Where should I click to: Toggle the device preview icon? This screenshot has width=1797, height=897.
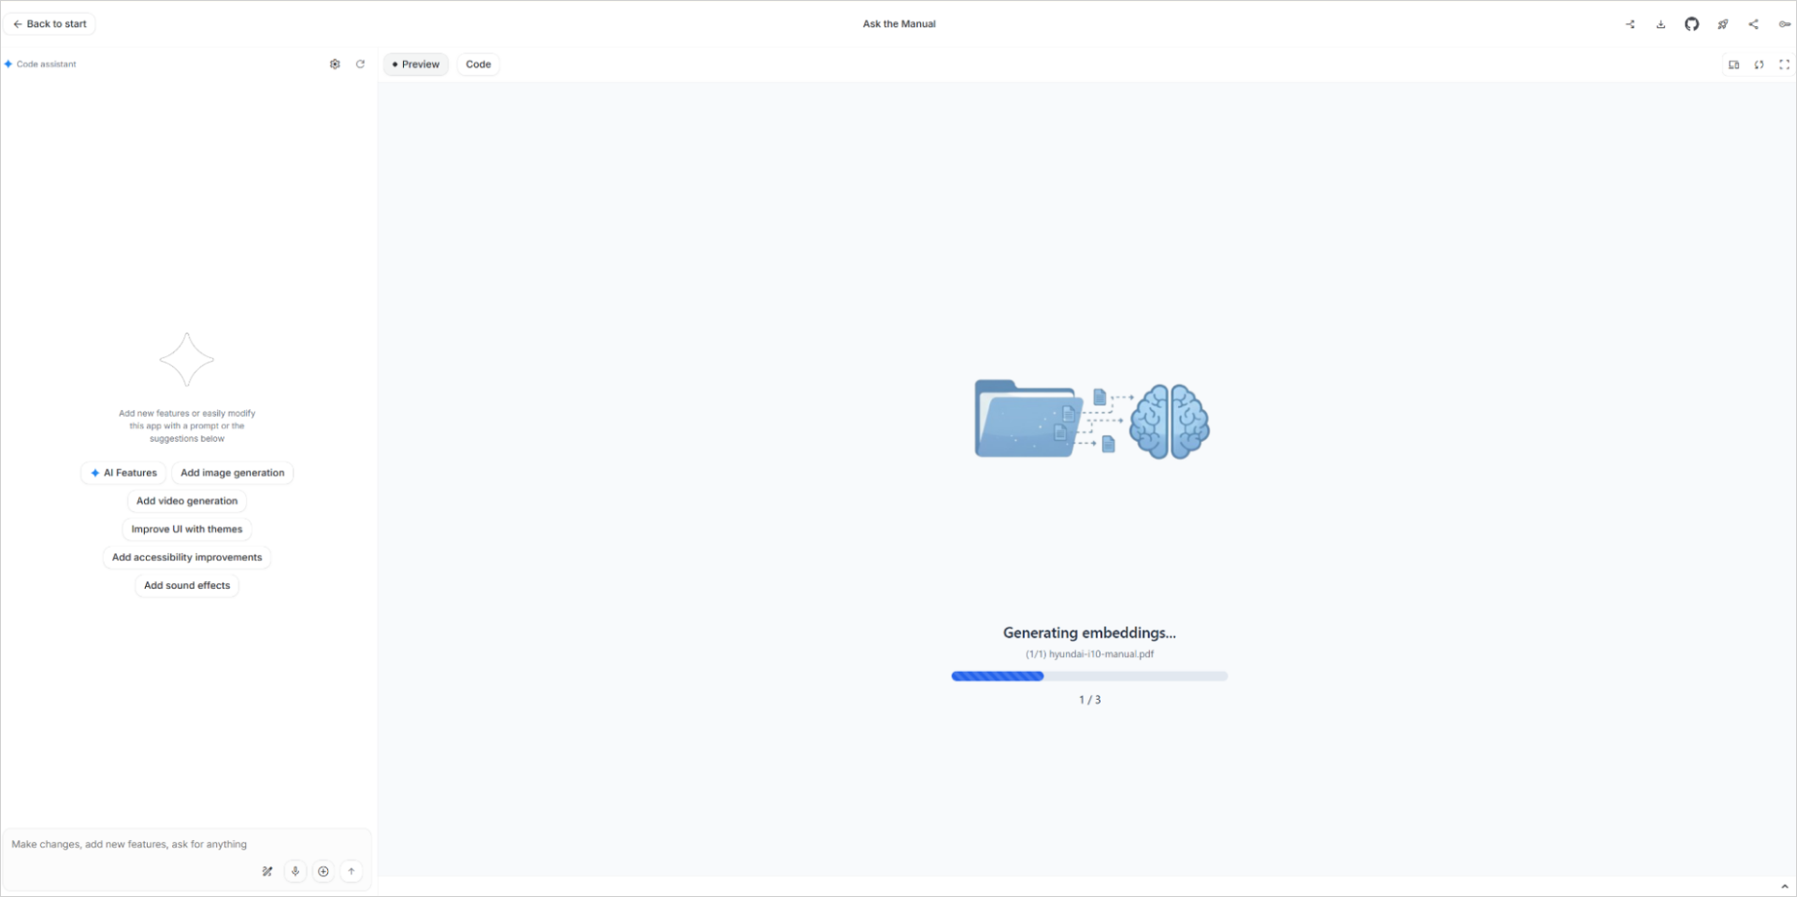(x=1733, y=64)
